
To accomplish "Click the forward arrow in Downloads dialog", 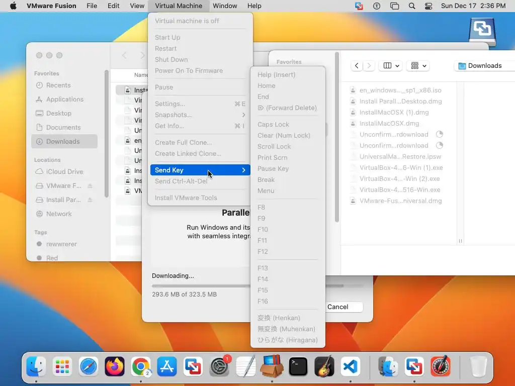I will (369, 66).
